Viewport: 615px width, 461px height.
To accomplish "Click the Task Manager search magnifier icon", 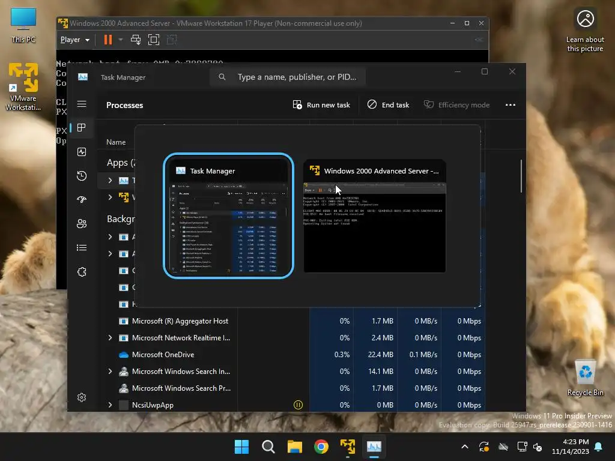I will 222,77.
